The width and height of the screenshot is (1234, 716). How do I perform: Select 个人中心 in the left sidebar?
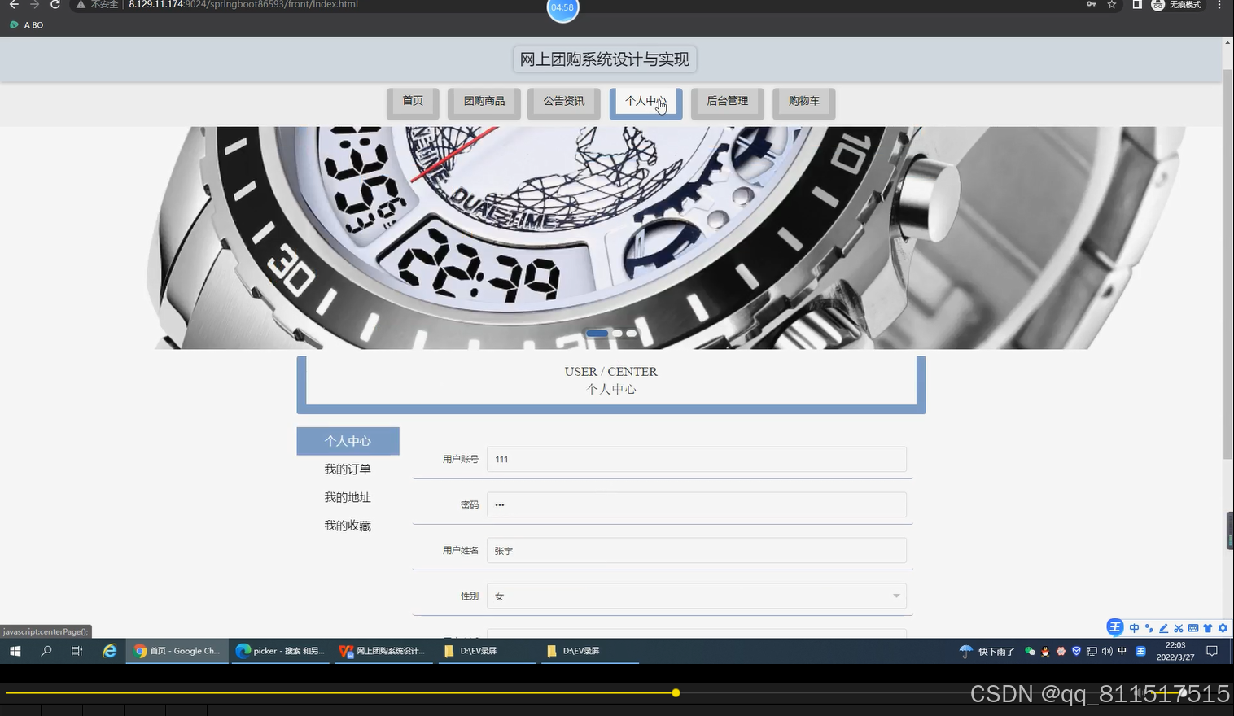click(x=348, y=441)
